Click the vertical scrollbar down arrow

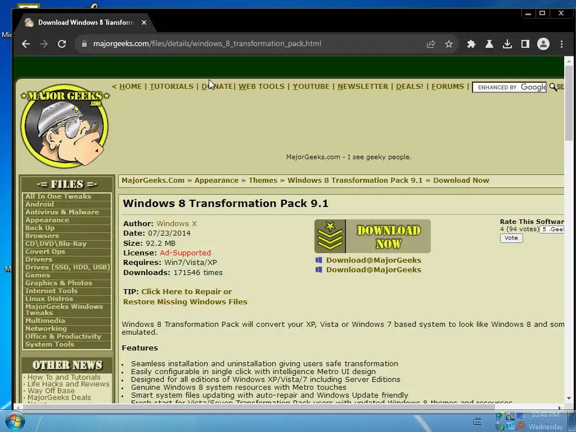[569, 398]
